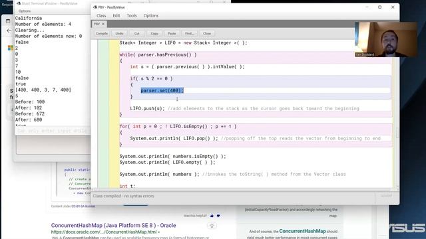
Task: Click the Paste button
Action: pyautogui.click(x=172, y=33)
